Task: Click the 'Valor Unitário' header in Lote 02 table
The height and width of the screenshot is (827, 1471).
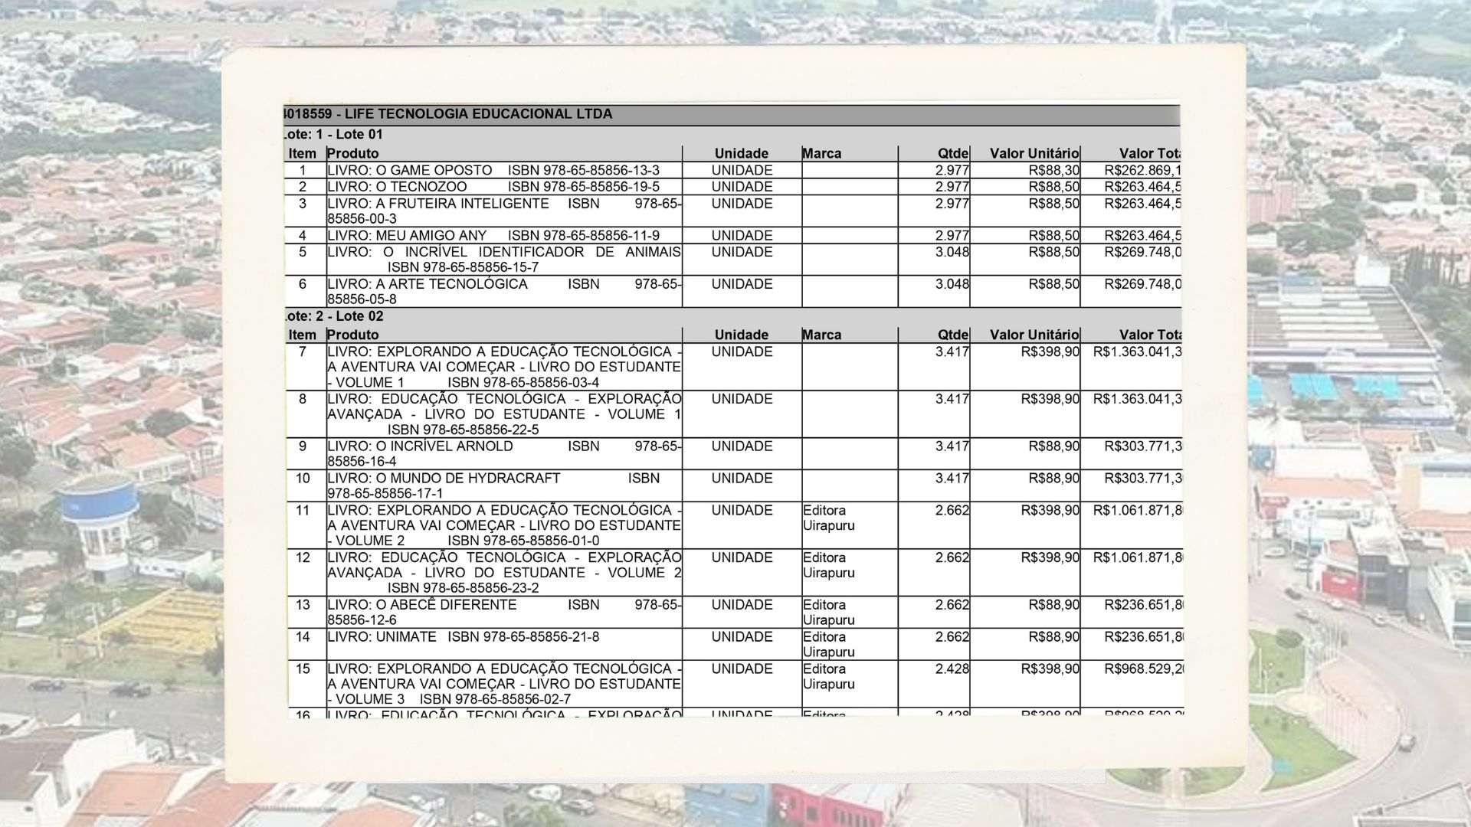Action: (1034, 335)
